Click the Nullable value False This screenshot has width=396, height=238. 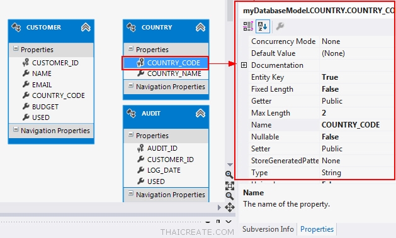330,137
